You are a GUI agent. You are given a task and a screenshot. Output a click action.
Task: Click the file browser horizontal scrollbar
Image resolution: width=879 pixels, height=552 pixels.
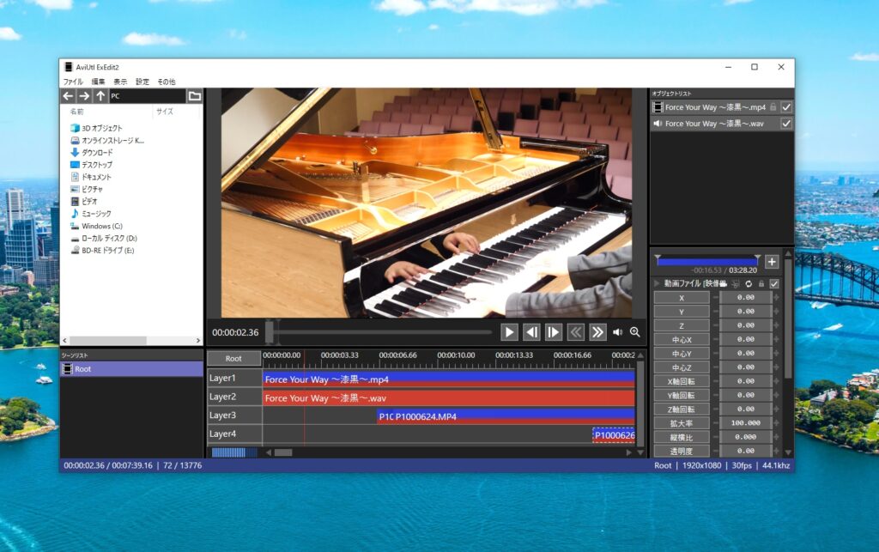[107, 341]
